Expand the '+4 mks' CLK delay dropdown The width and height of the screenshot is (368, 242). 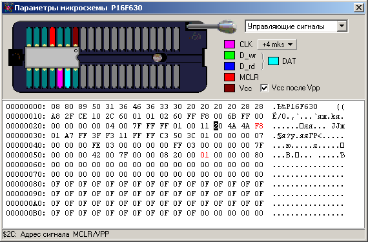277,45
